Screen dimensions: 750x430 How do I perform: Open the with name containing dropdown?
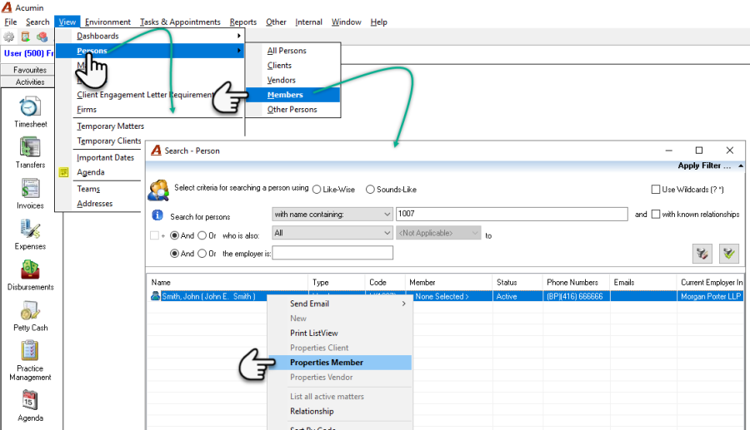[x=332, y=215]
